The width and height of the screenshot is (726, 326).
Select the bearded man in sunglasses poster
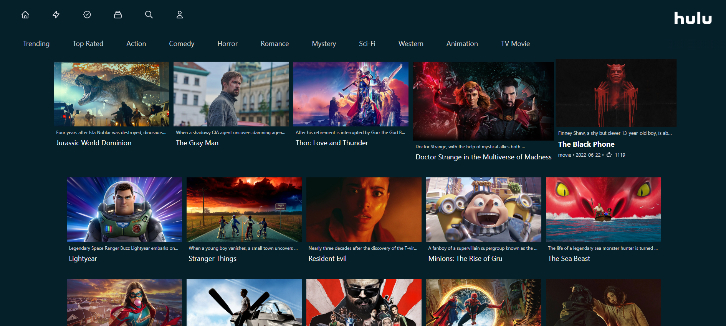pos(364,303)
